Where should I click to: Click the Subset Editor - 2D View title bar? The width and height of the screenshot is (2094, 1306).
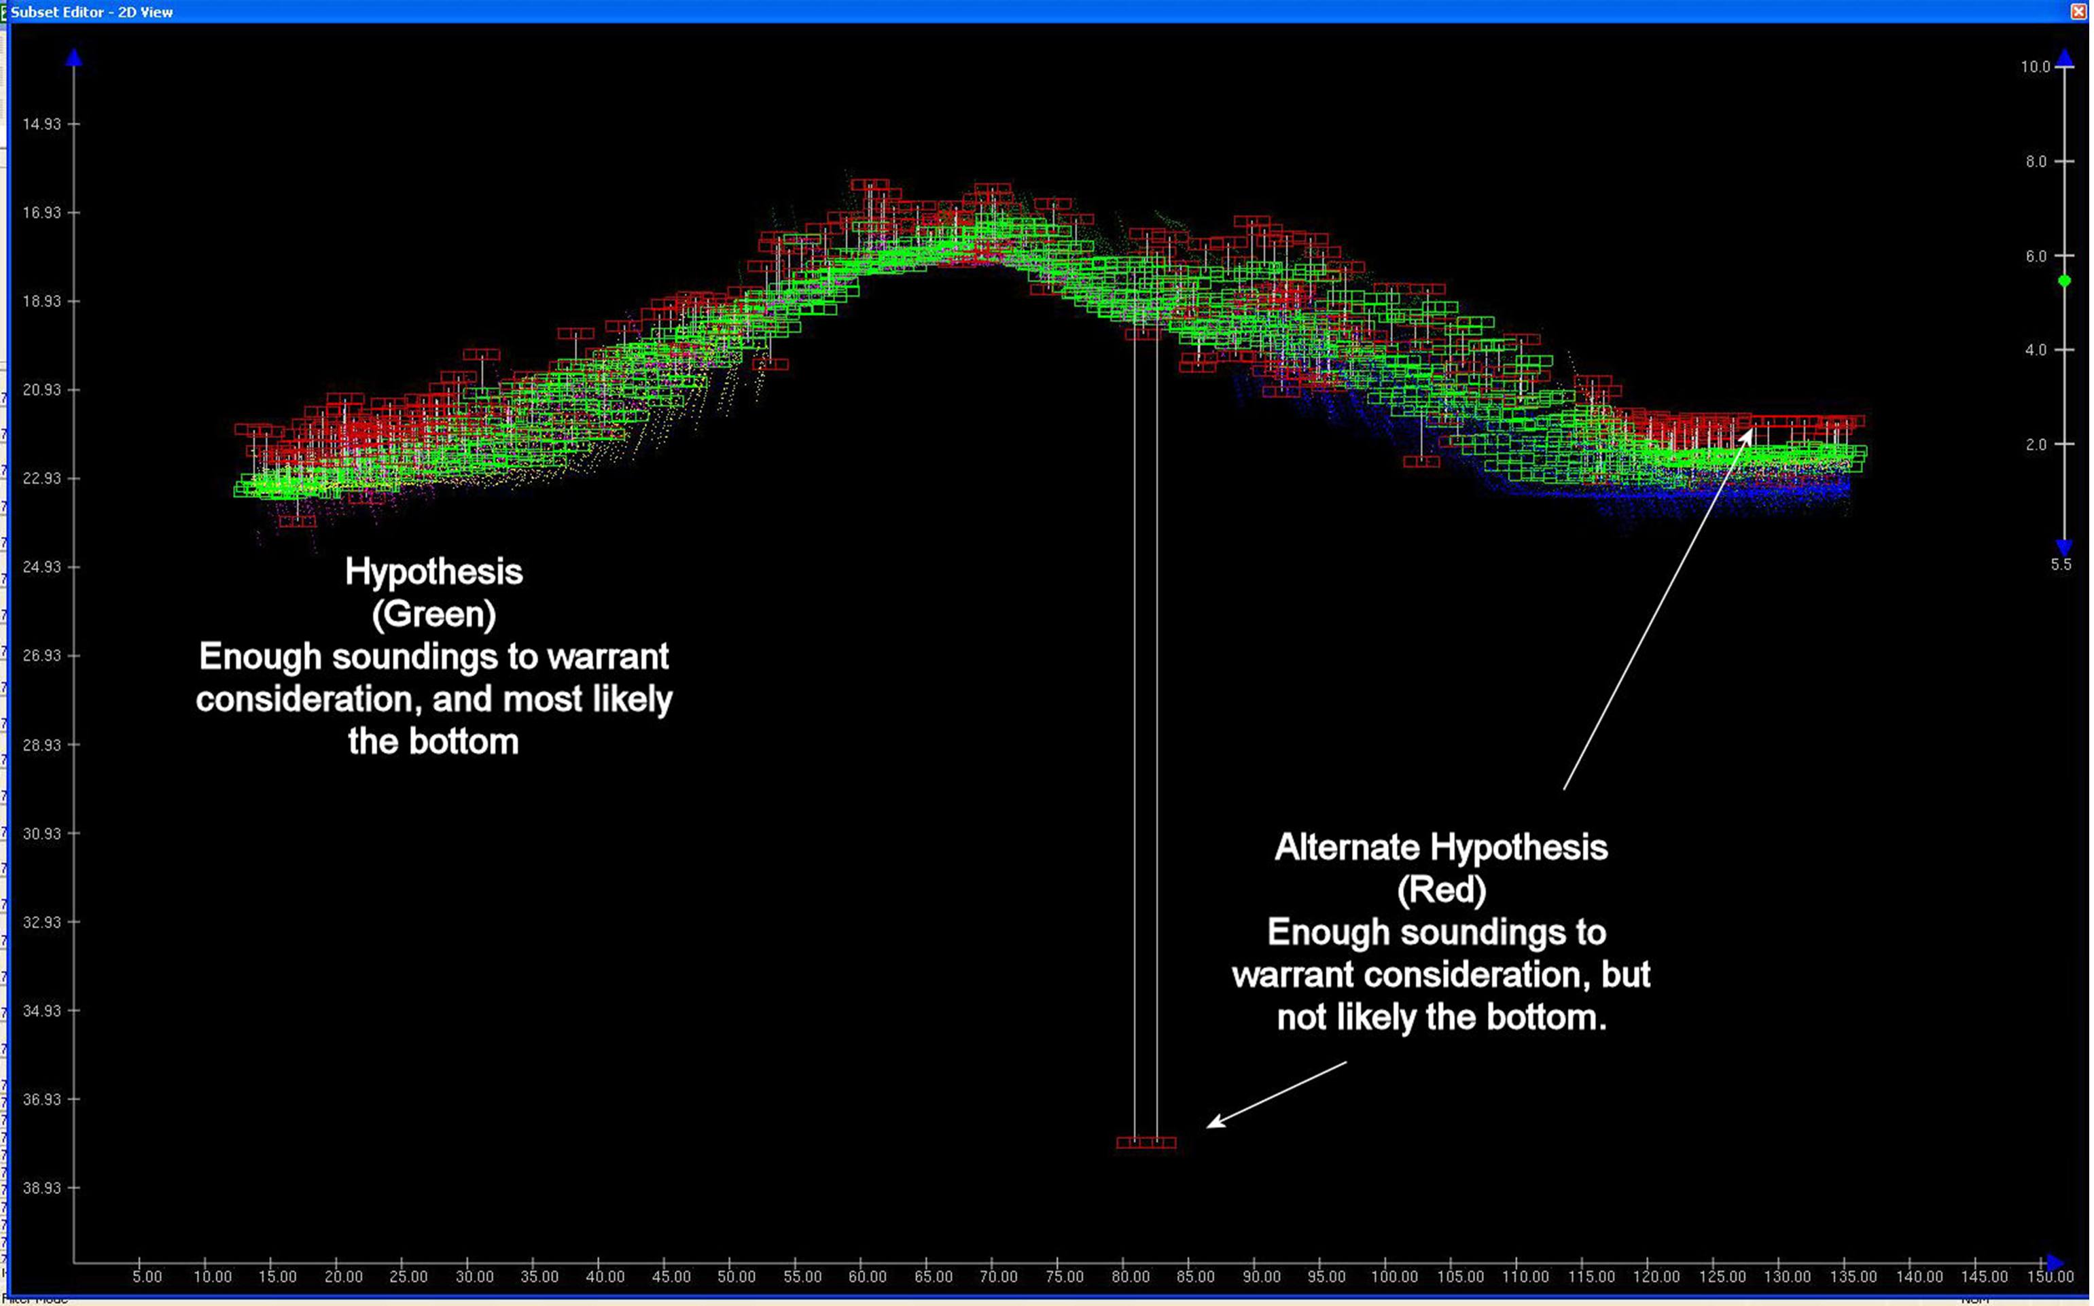[1046, 12]
